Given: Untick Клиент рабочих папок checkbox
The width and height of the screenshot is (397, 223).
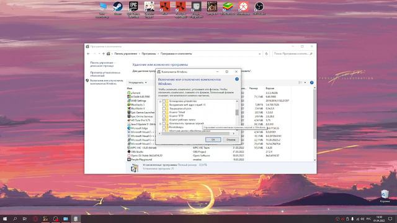Looking at the screenshot, I should pos(164,120).
